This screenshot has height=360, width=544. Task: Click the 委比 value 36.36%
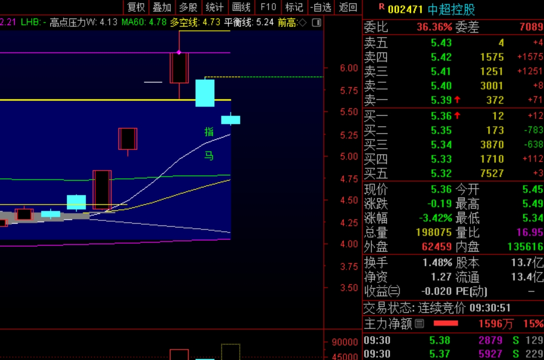[x=435, y=27]
